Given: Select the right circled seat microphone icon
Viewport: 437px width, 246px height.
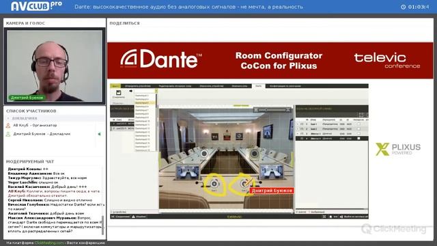Looking at the screenshot, I should coord(244,184).
